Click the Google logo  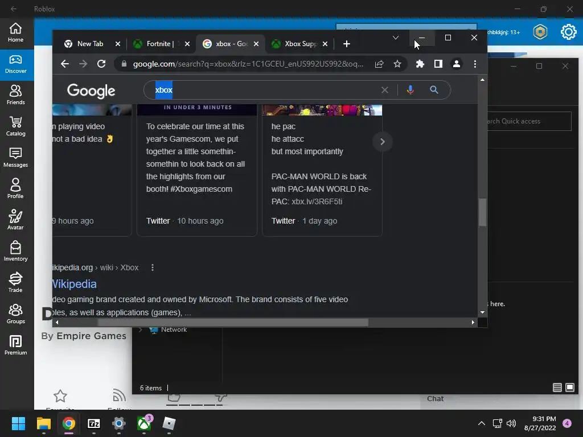91,90
